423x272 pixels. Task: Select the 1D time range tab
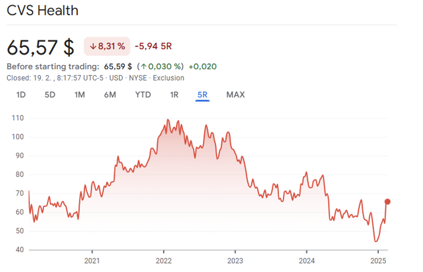20,95
